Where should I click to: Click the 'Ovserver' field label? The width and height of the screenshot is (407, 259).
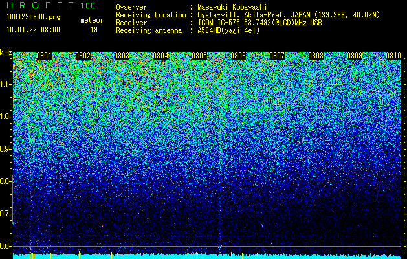point(131,7)
